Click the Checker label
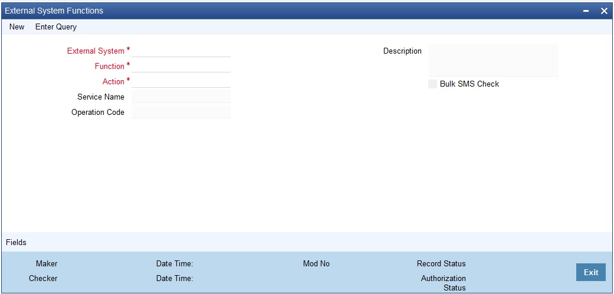The height and width of the screenshot is (294, 614). (43, 278)
